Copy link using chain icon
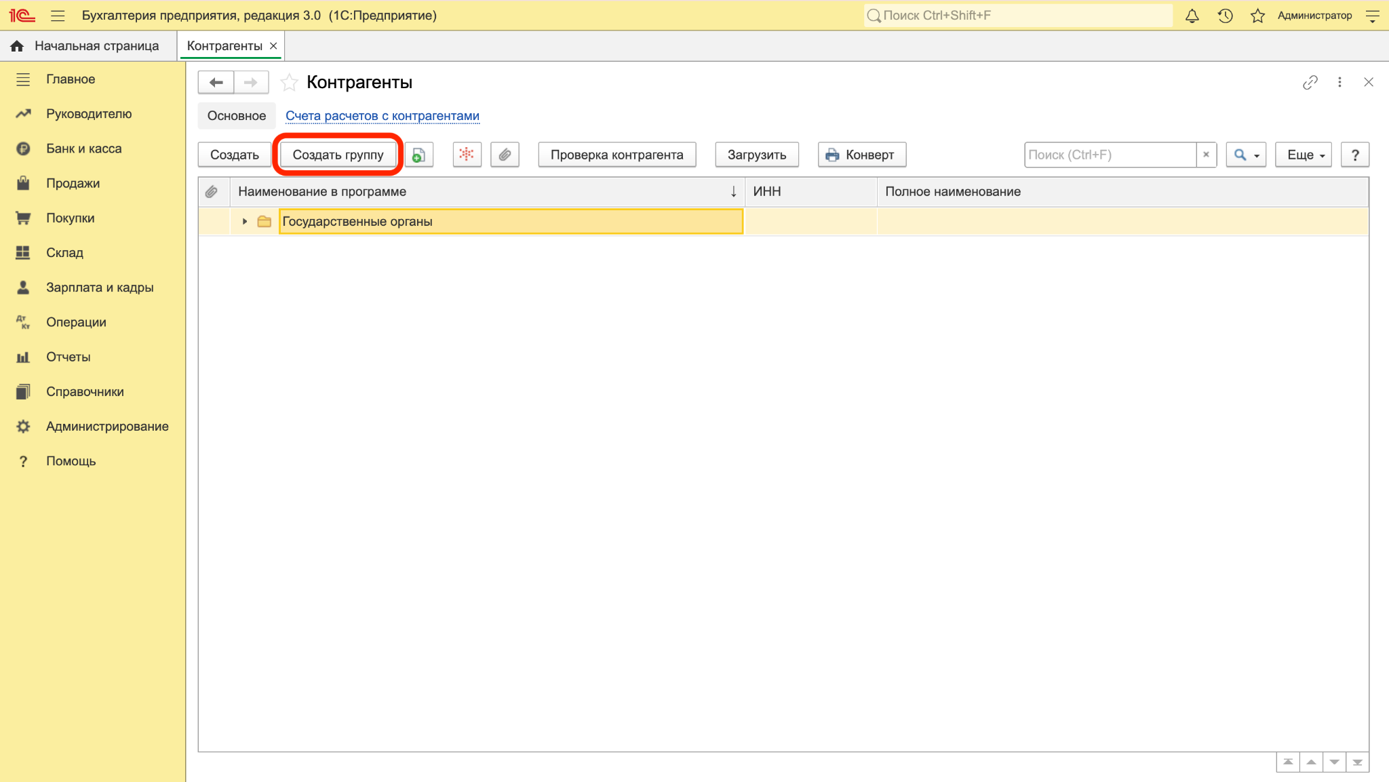 (1310, 82)
